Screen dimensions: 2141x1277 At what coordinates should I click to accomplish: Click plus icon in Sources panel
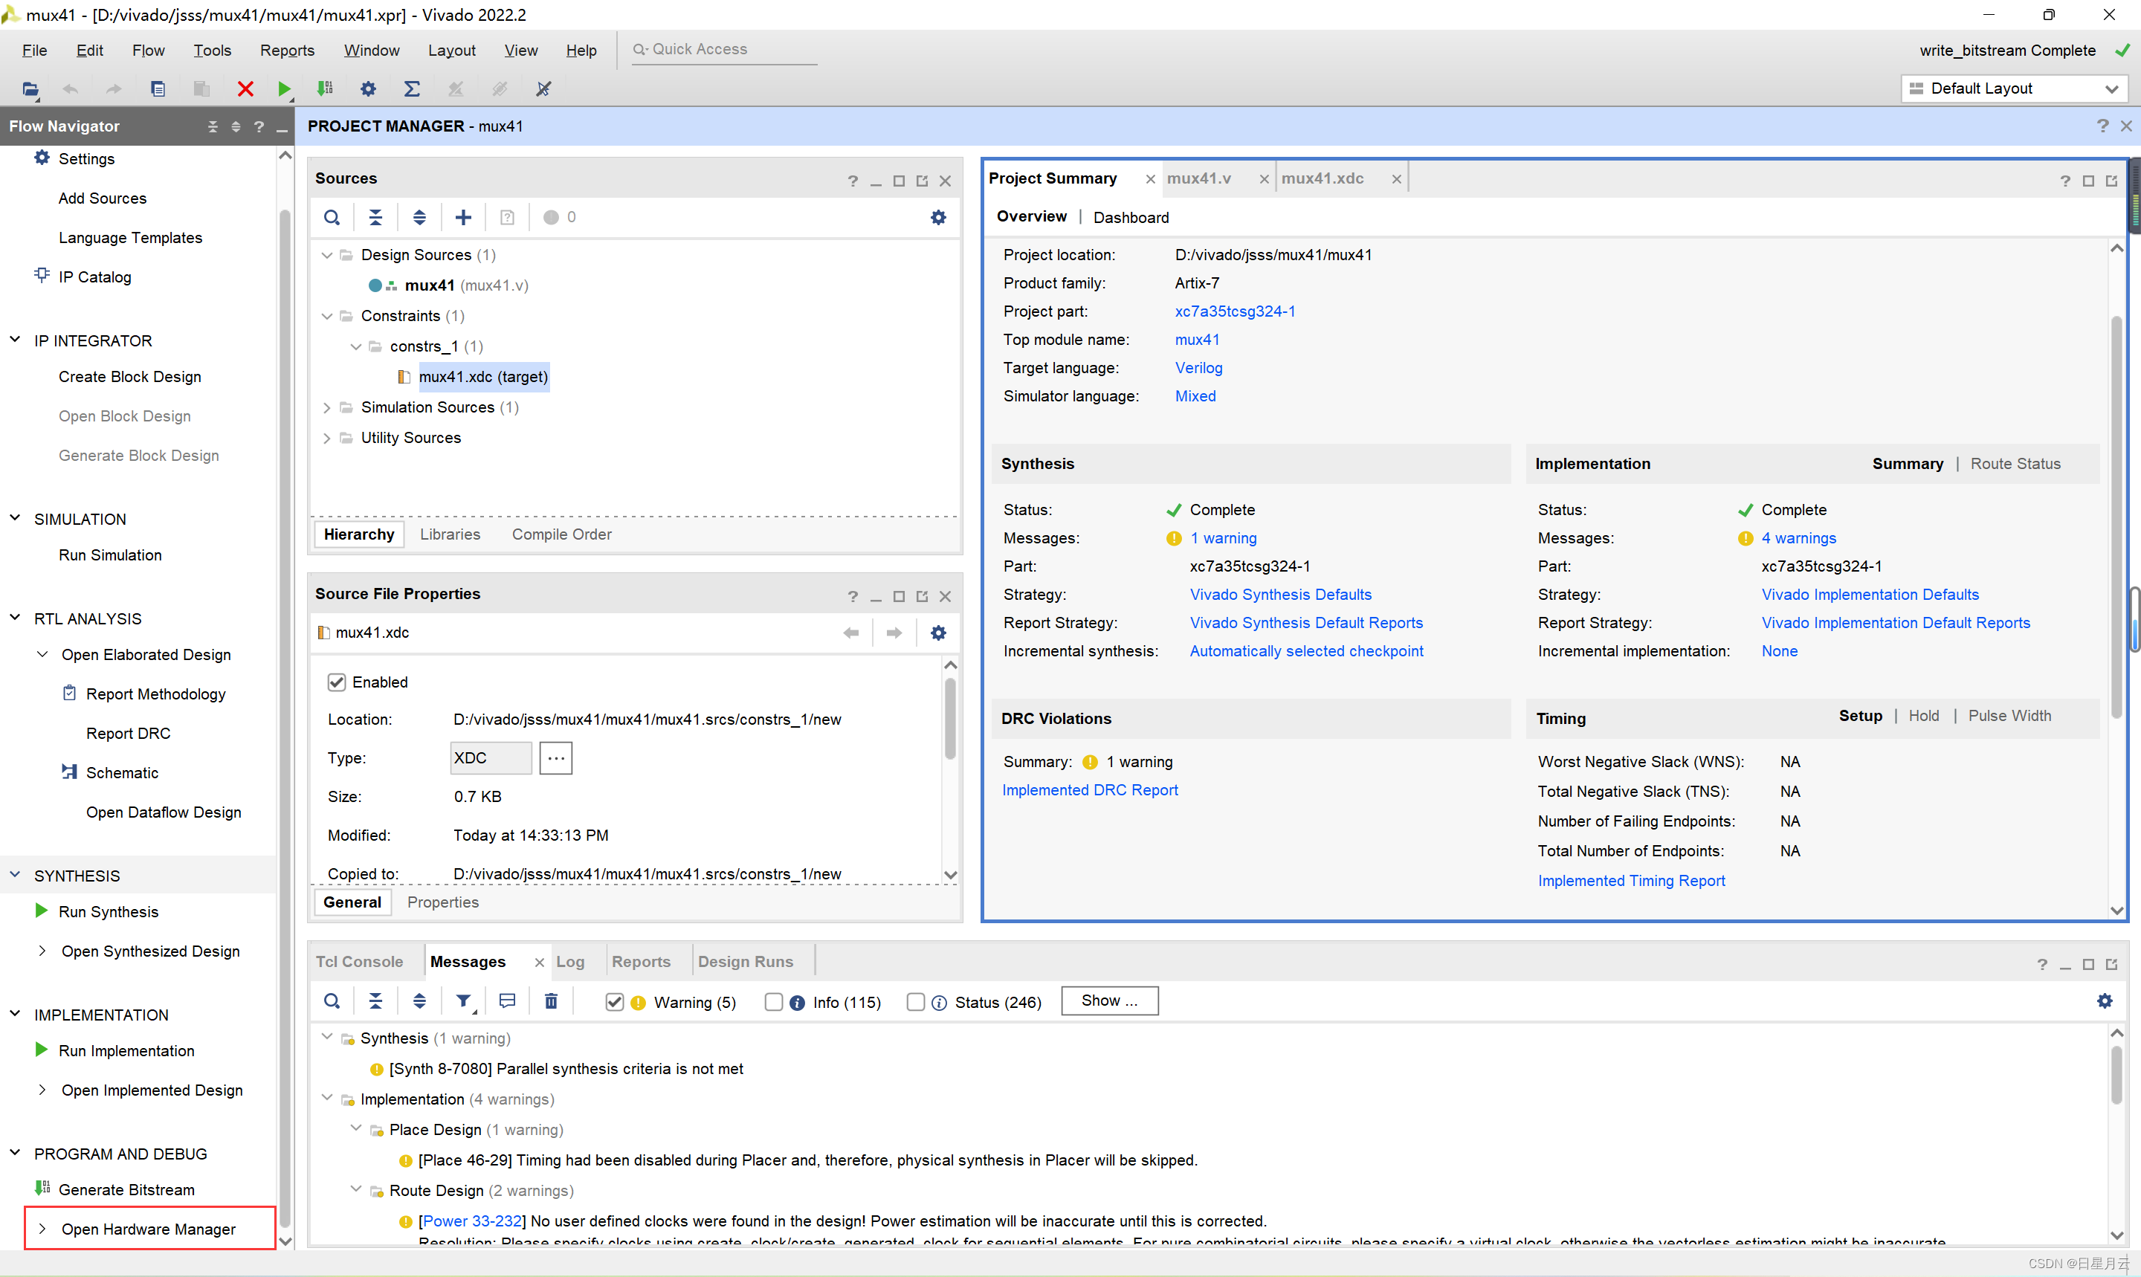pyautogui.click(x=463, y=217)
